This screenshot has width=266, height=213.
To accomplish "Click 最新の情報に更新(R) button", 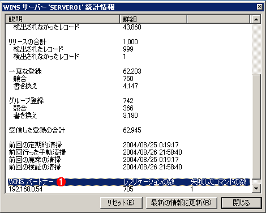I will pyautogui.click(x=181, y=203).
